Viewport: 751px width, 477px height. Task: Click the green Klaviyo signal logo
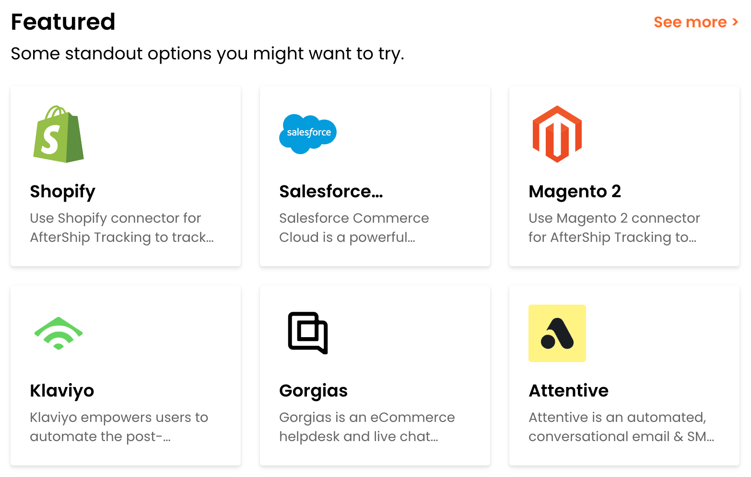point(59,333)
